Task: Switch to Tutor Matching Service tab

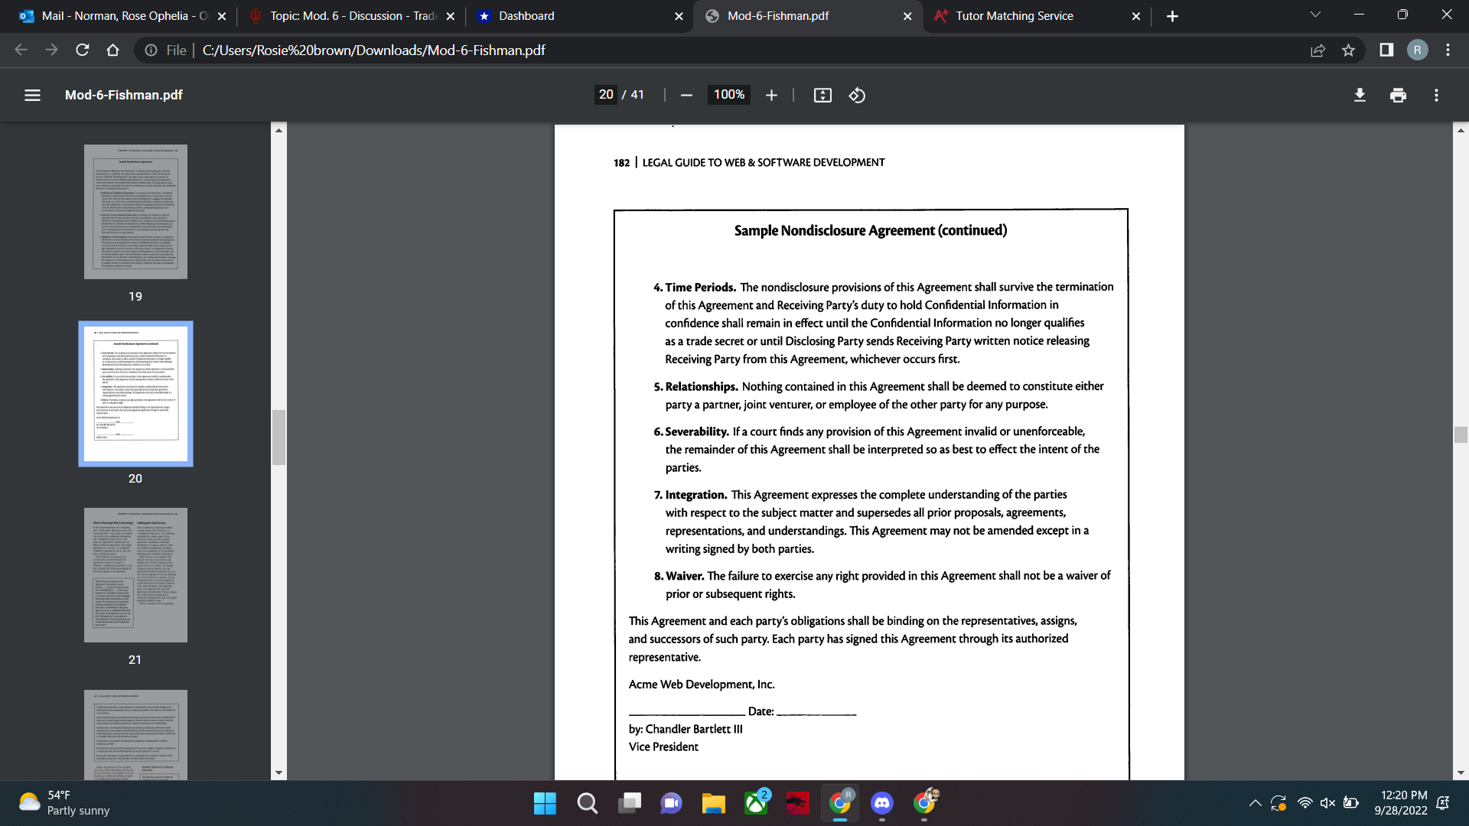Action: click(1014, 16)
